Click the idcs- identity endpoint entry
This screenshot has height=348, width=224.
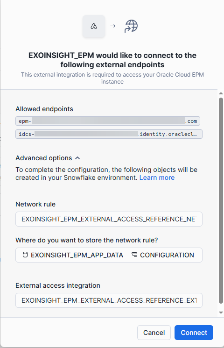click(109, 134)
